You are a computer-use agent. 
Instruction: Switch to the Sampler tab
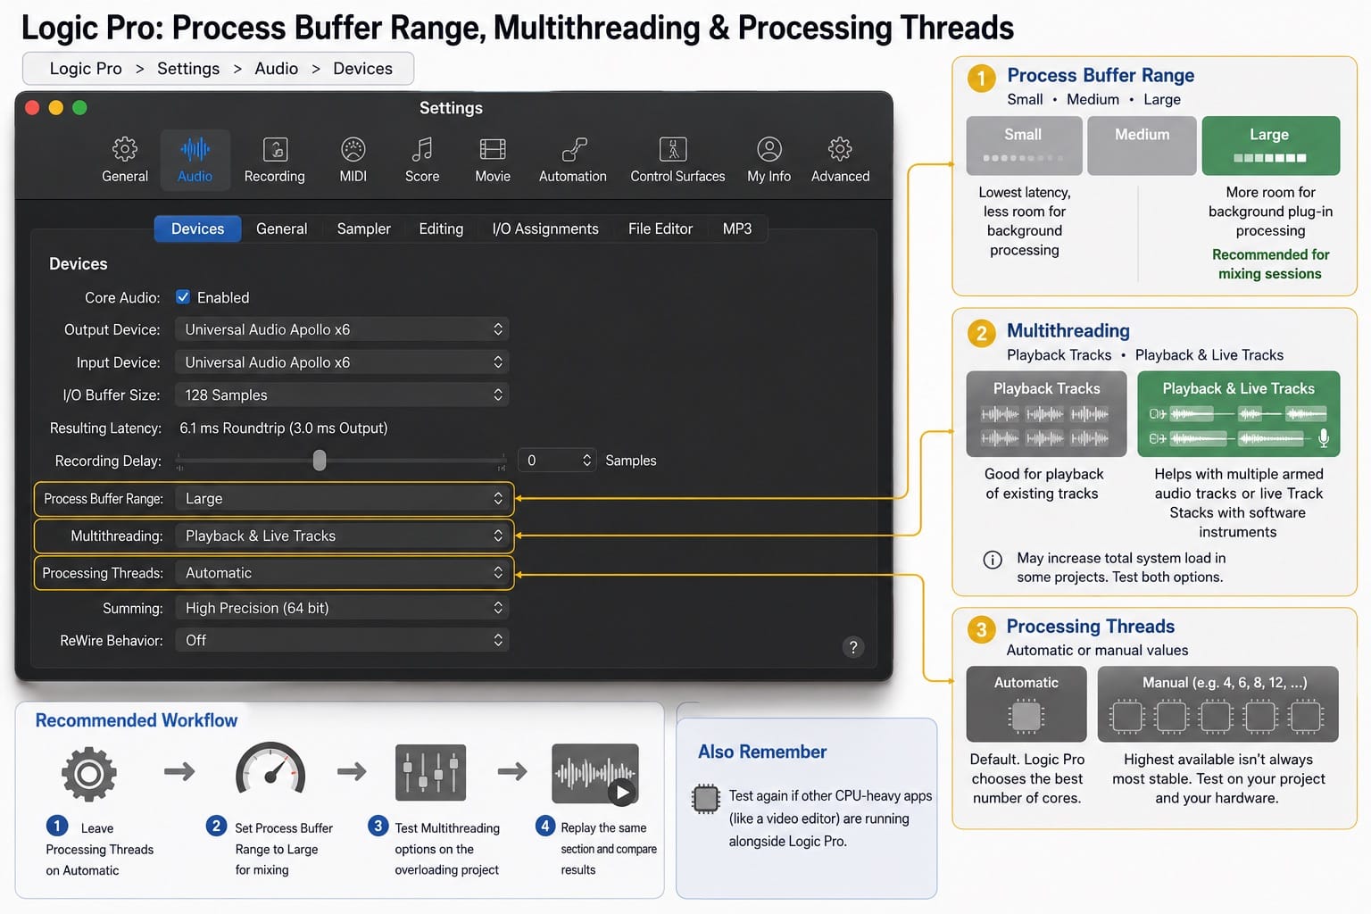(x=363, y=228)
